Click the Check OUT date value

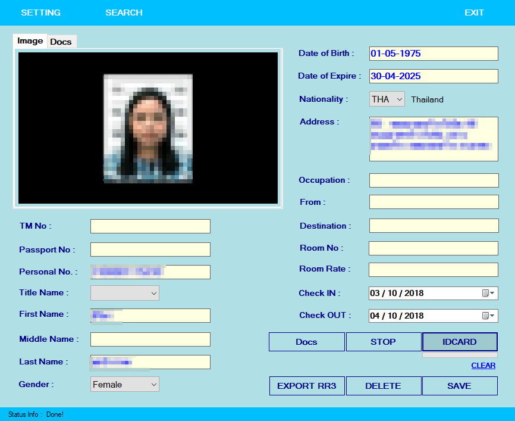[397, 316]
